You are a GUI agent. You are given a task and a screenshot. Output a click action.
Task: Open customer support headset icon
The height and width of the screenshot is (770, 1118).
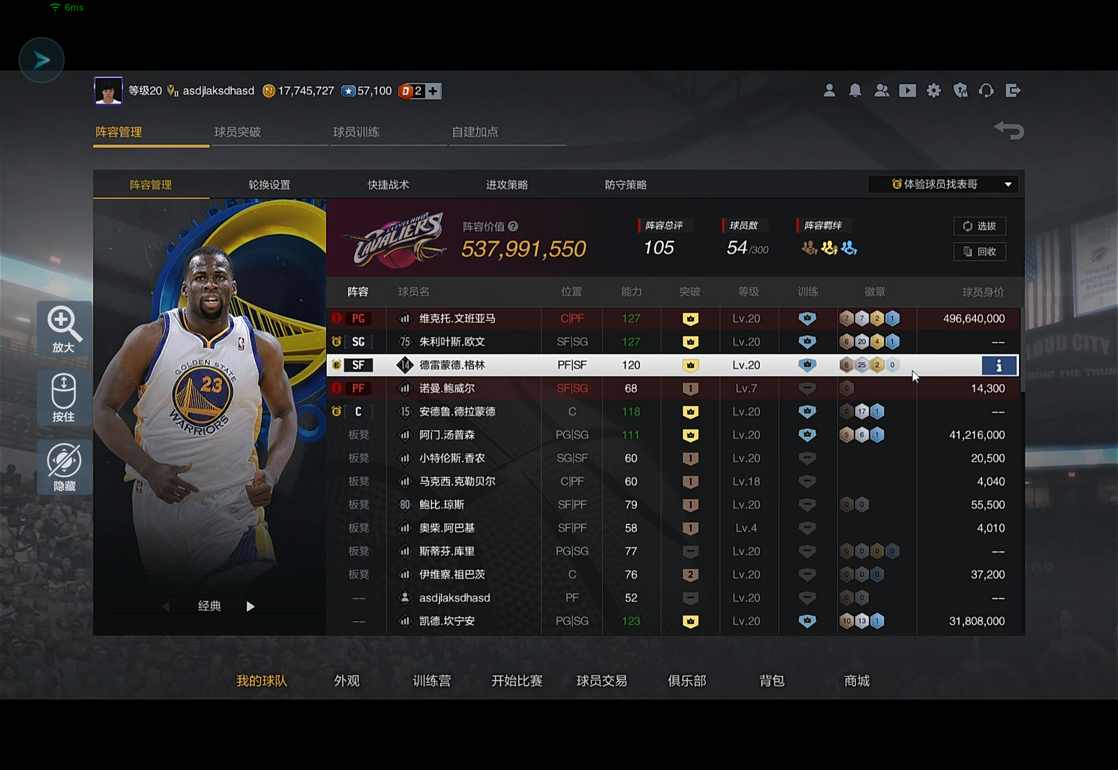(986, 90)
